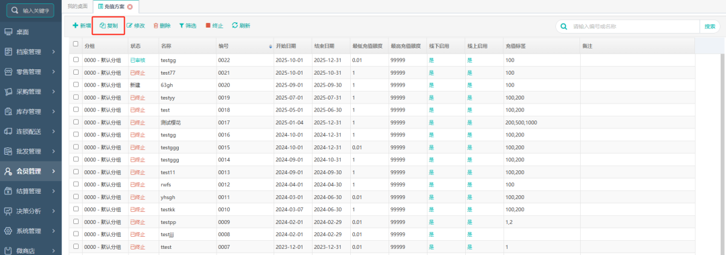Click the 采购管理 sidebar icon
The width and height of the screenshot is (726, 255).
8,92
